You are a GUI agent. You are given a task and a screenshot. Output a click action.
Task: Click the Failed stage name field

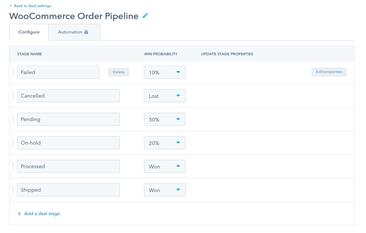coord(58,72)
